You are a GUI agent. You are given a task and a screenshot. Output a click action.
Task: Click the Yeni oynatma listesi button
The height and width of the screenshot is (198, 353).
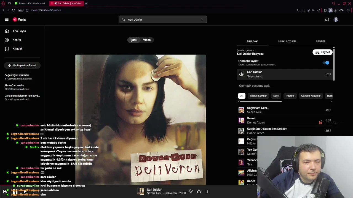click(x=22, y=65)
